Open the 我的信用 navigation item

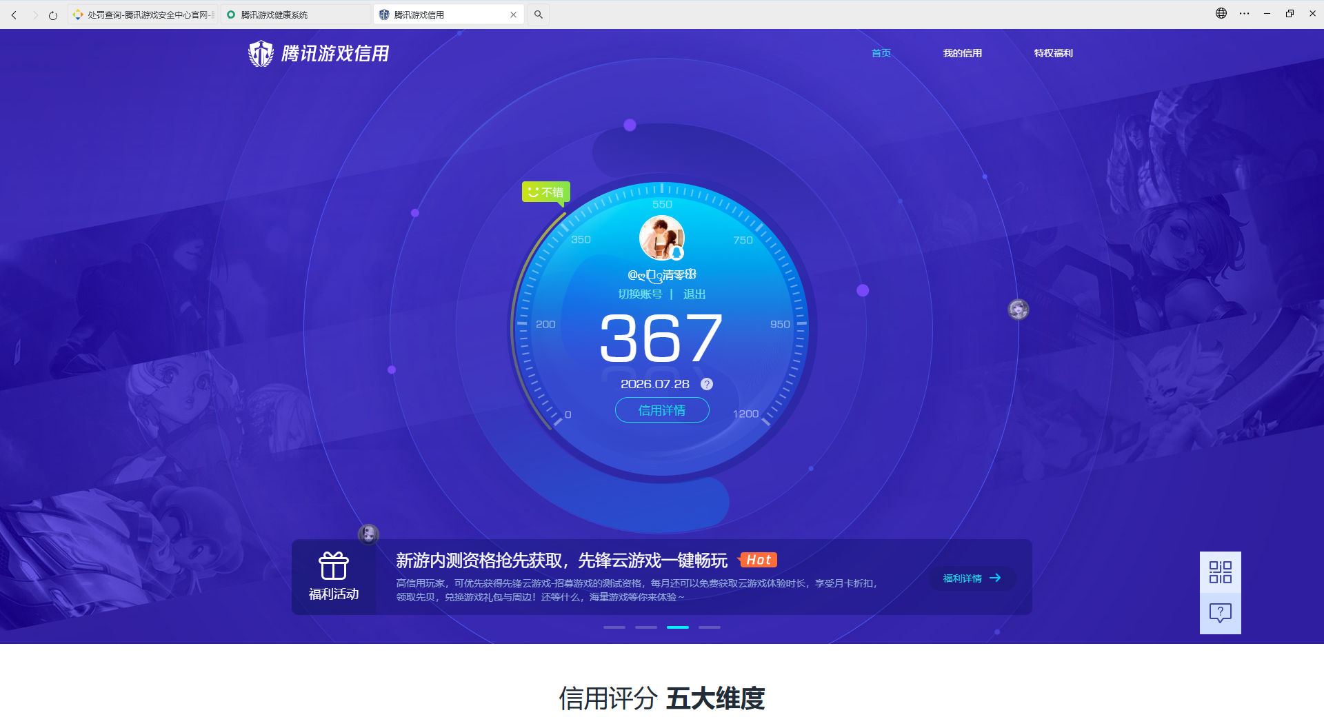click(x=963, y=53)
